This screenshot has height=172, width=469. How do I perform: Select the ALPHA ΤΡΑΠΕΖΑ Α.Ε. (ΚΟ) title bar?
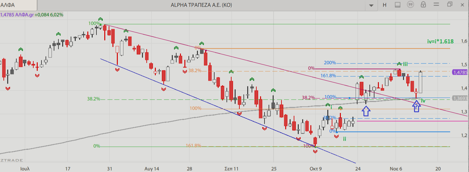pos(201,5)
